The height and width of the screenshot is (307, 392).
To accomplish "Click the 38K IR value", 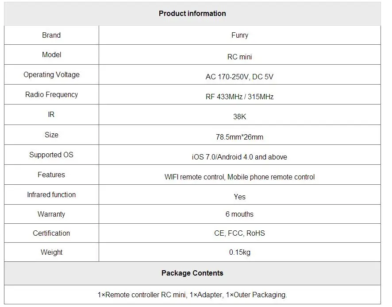I will (239, 117).
